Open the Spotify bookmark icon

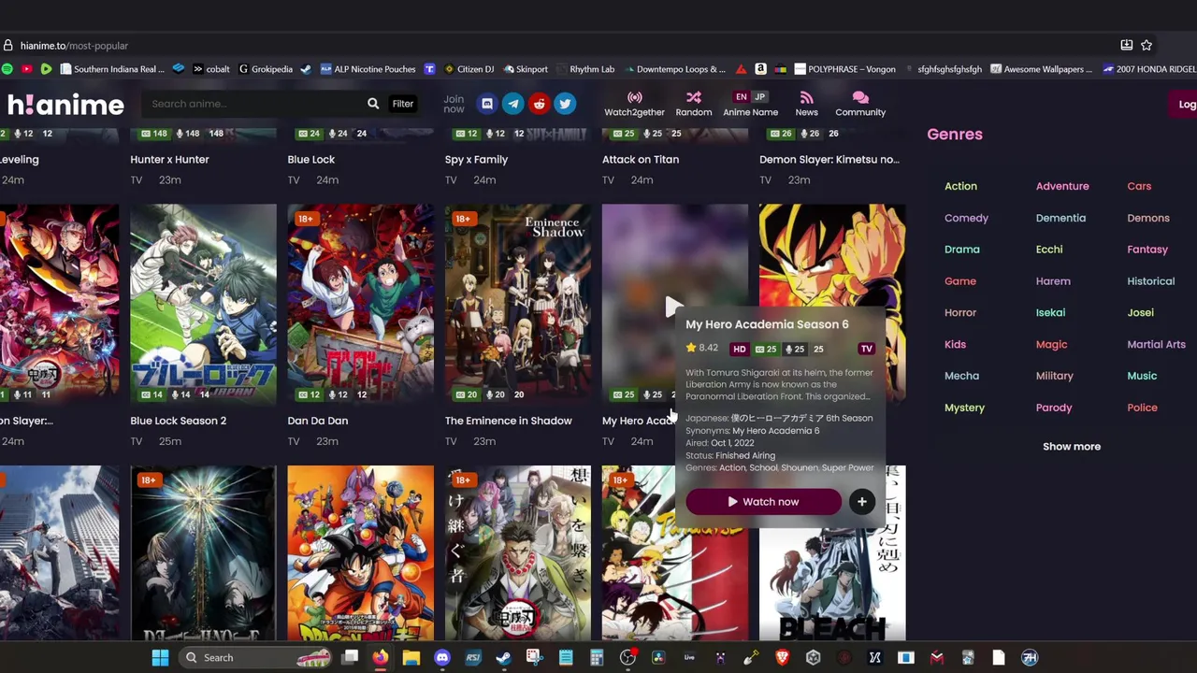pos(7,69)
